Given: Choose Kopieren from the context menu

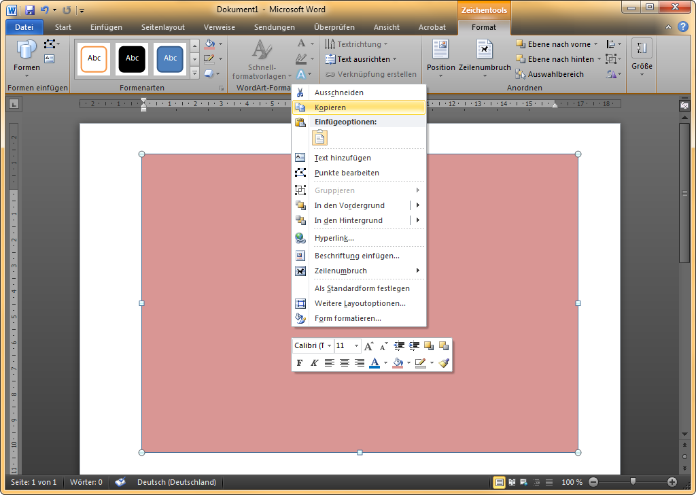Looking at the screenshot, I should [x=330, y=107].
